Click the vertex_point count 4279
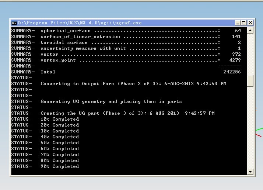The image size is (263, 190). (235, 60)
